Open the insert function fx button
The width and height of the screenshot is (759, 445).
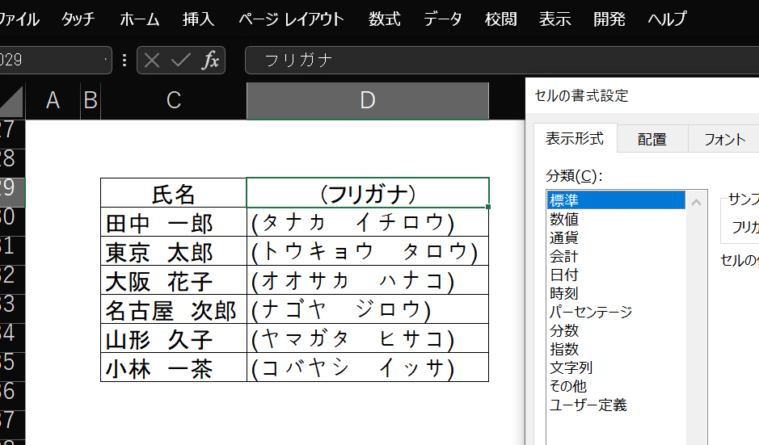[x=211, y=61]
